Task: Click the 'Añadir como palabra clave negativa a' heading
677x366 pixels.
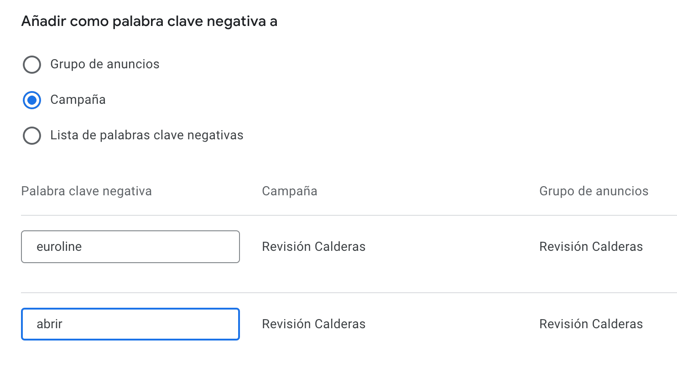Action: click(149, 21)
